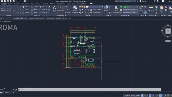
Task: Open the Parametric ribbon tab
Action: point(25,4)
